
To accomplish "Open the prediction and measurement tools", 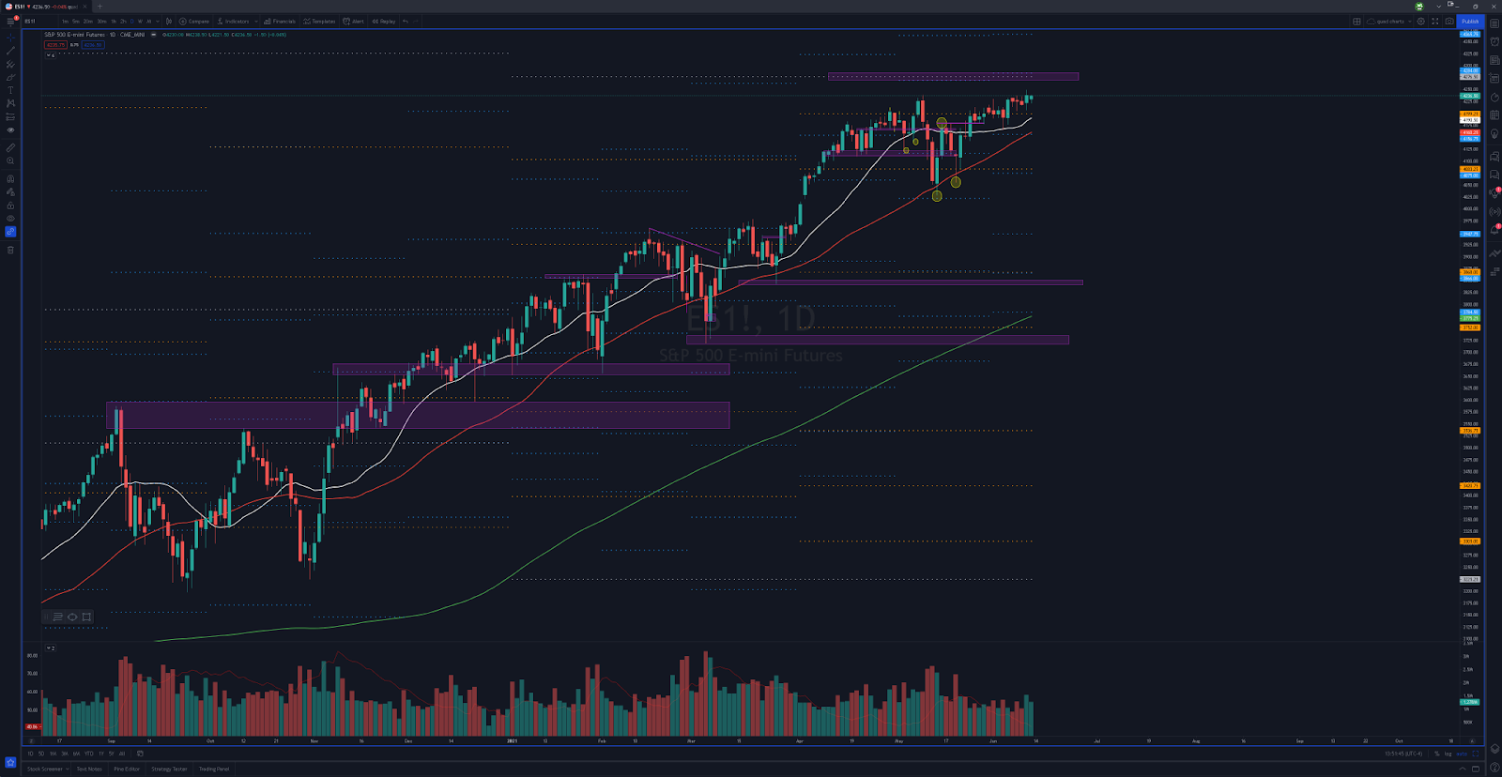I will click(x=10, y=117).
